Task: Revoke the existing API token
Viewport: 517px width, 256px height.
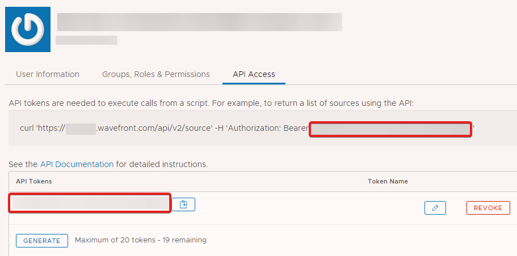Action: (488, 208)
